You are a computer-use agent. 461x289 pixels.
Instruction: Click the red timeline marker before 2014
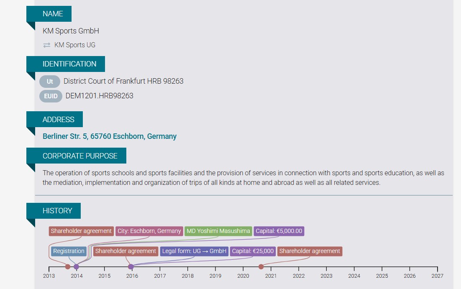point(68,267)
